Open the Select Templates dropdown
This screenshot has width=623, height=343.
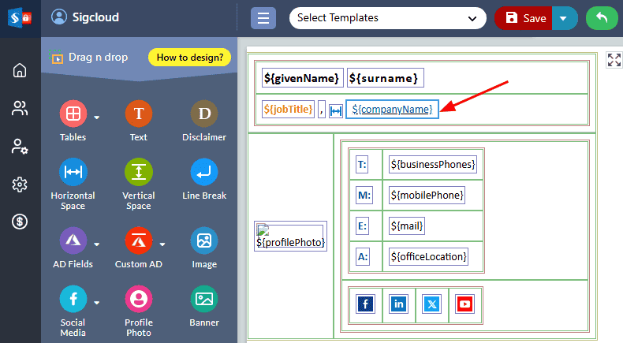click(x=387, y=17)
